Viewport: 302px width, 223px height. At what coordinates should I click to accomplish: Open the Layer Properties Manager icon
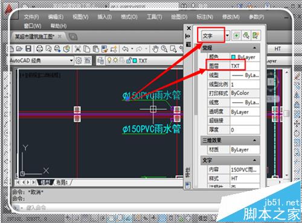tap(100, 60)
